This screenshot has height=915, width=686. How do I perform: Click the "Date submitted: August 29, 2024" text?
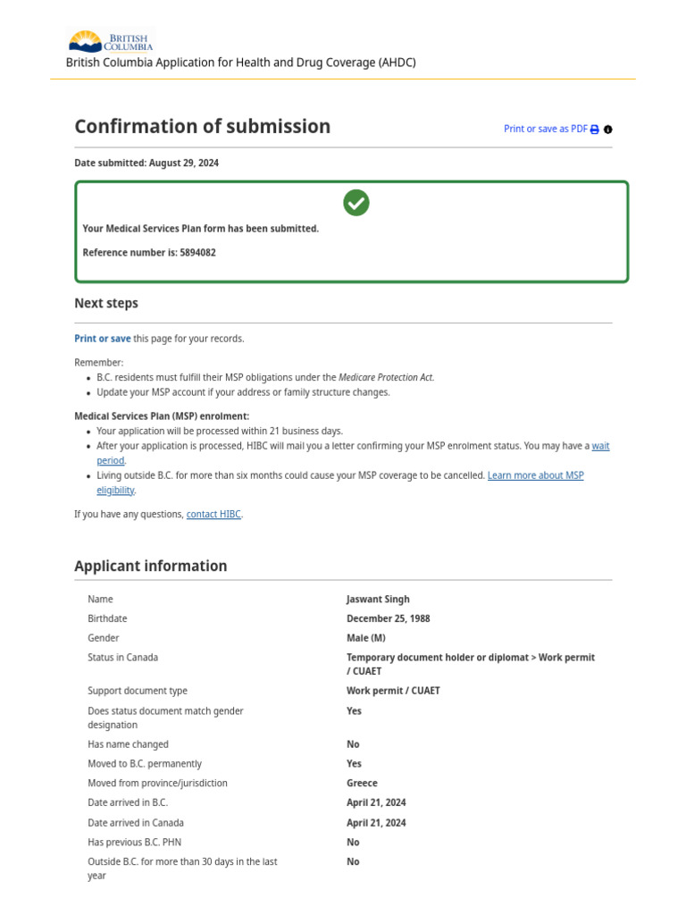(x=146, y=164)
